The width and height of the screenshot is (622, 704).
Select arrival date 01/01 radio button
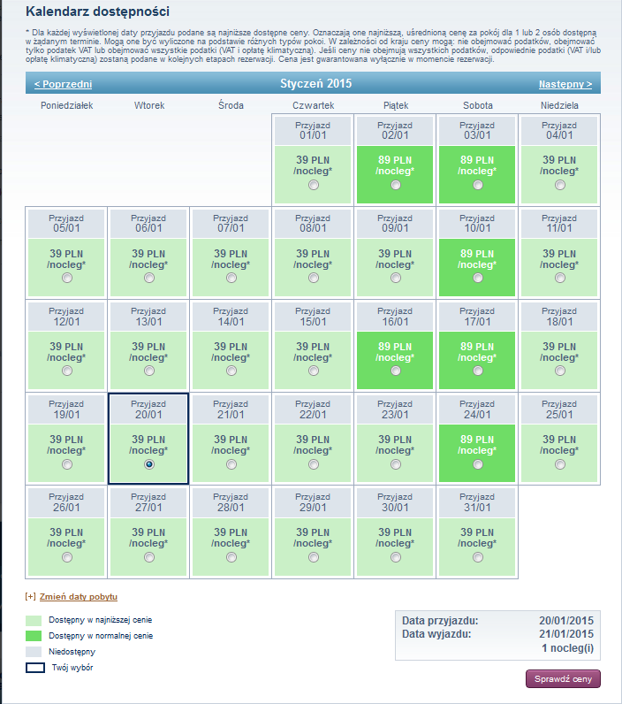click(314, 185)
